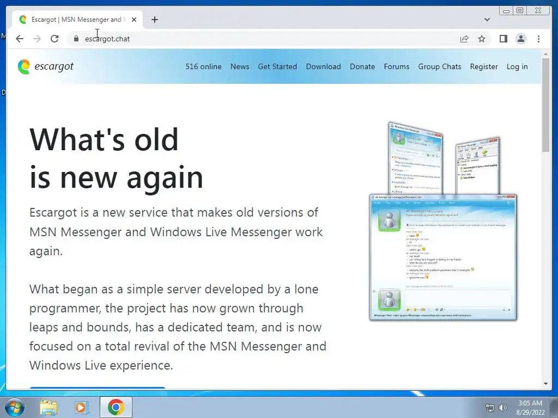Open the 516 online link
This screenshot has width=558, height=418.
(x=203, y=66)
